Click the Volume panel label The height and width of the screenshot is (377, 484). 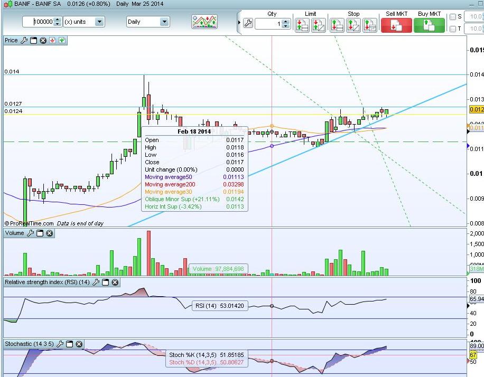[x=14, y=233]
